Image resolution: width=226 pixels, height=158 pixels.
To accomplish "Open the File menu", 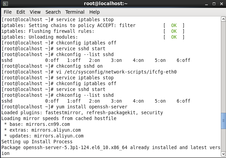I will (8, 12).
